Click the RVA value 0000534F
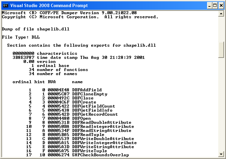 pyautogui.click(x=58, y=131)
